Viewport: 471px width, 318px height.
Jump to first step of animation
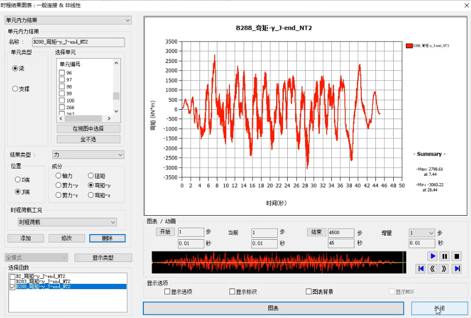point(421,269)
